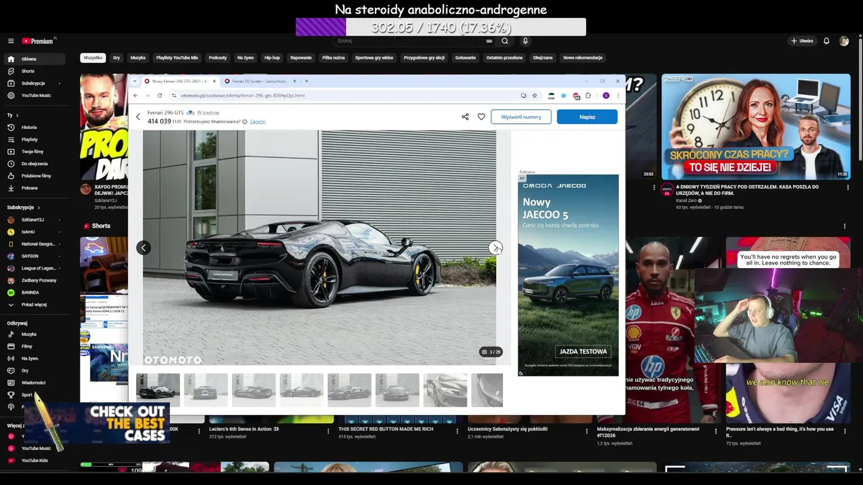Reload the otomoto page

tap(160, 96)
